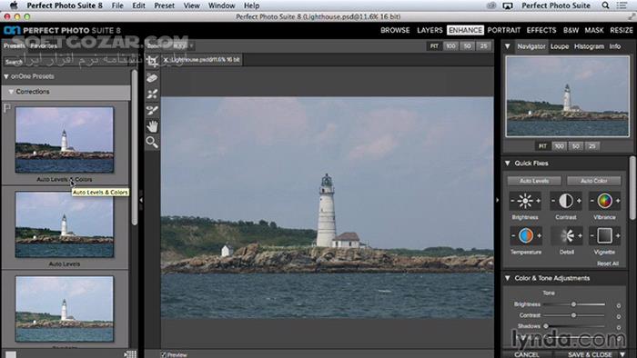Click the Temperature blue-orange circle icon
637x358 pixels.
tap(526, 235)
